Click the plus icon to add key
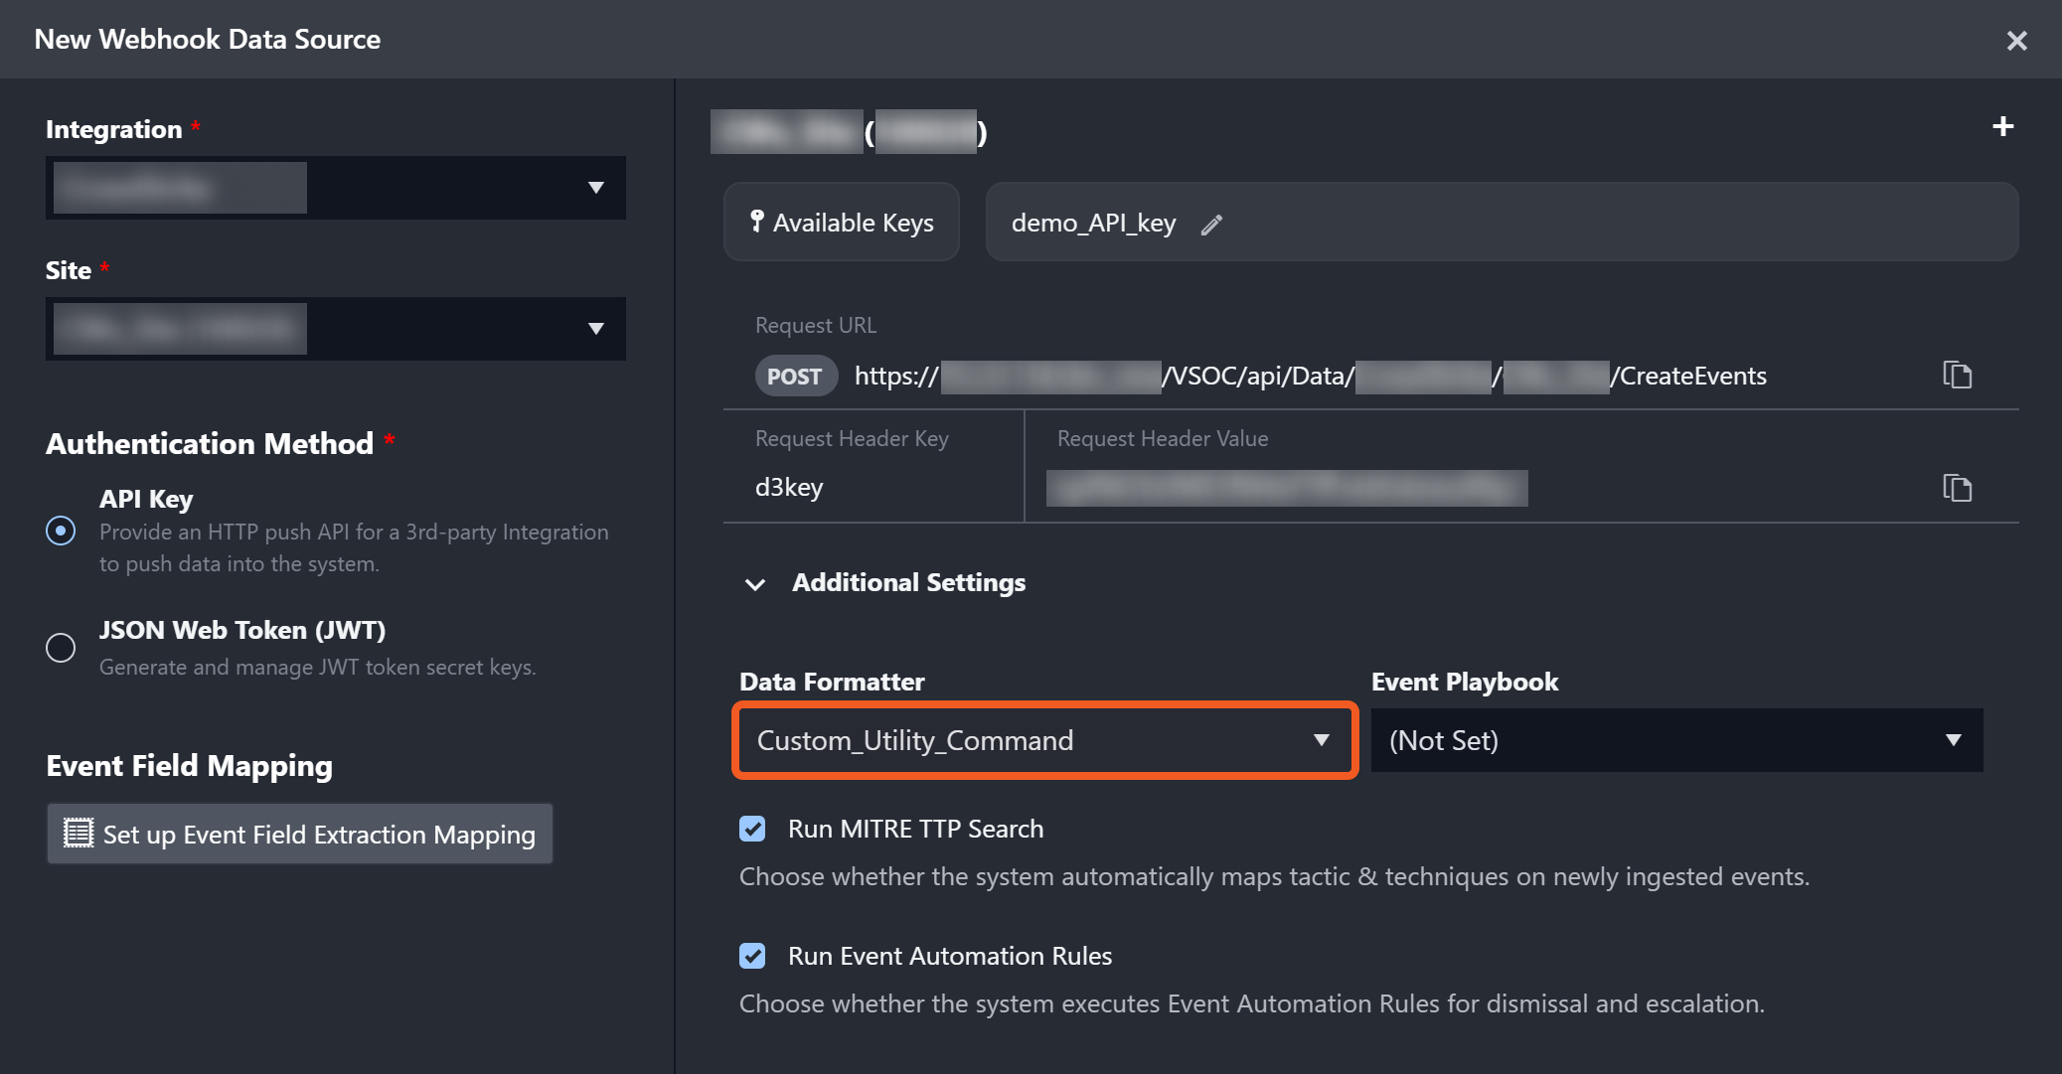 click(2002, 126)
